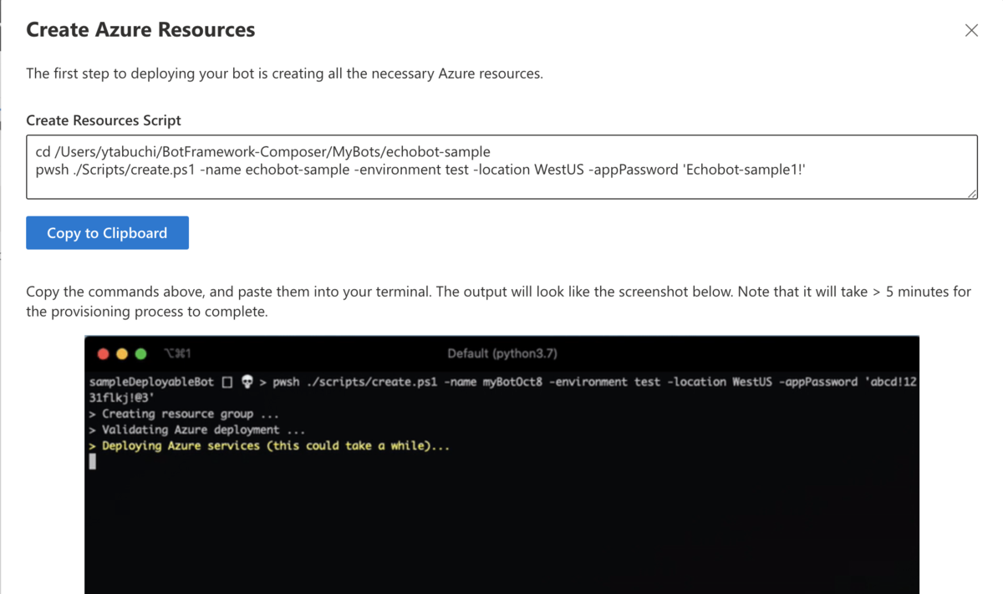Click the Create Azure Resources heading
Screen dimensions: 1003x594
click(140, 30)
